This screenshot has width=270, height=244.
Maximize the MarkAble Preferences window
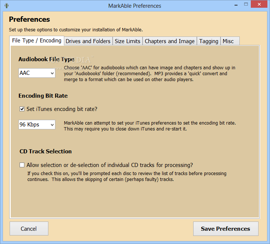(x=246, y=4)
